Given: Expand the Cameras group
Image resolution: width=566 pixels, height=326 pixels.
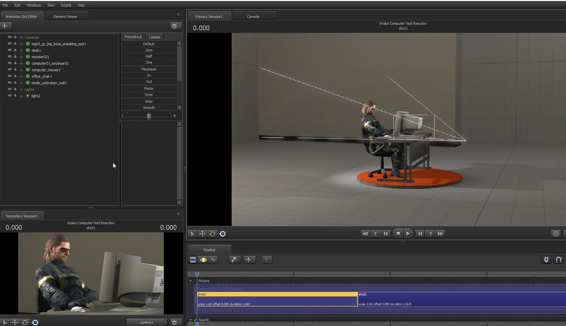Looking at the screenshot, I should click(x=21, y=37).
